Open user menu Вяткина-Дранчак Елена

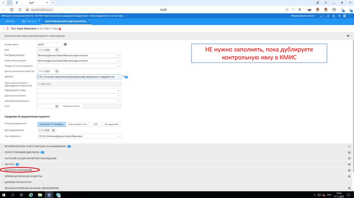[304, 16]
